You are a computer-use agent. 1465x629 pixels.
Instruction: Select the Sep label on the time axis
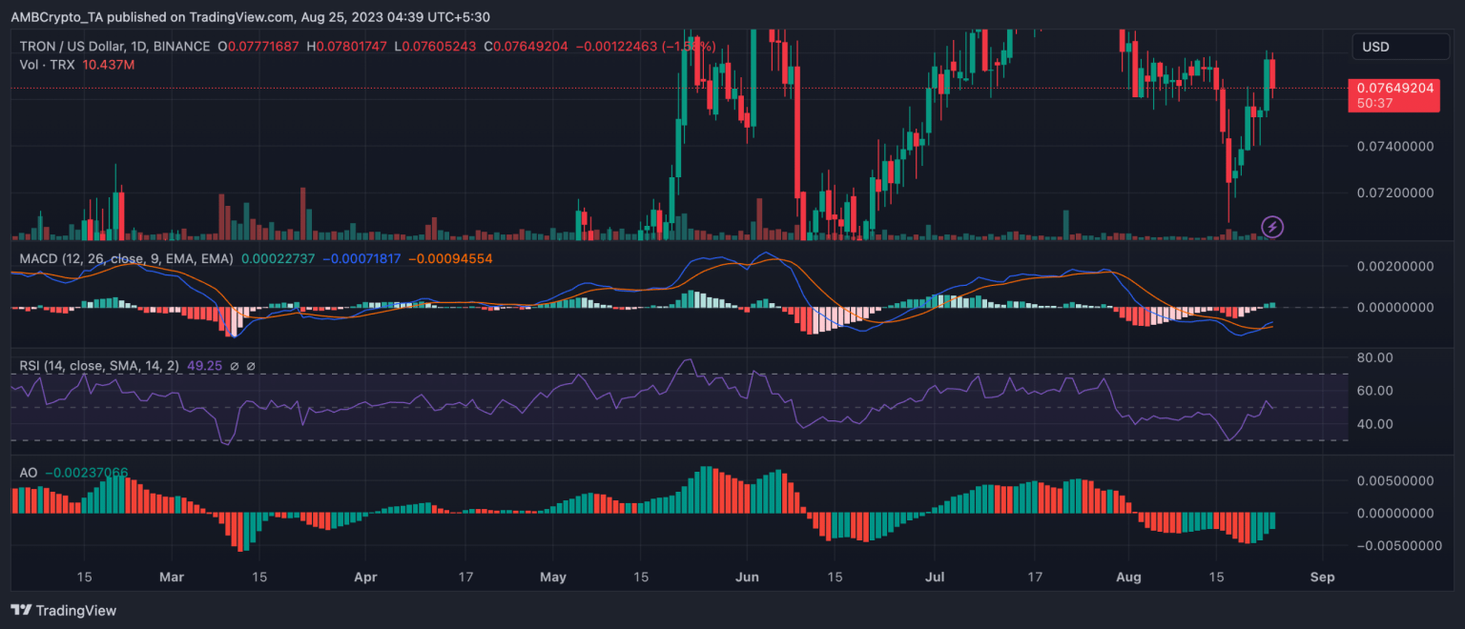(1322, 577)
